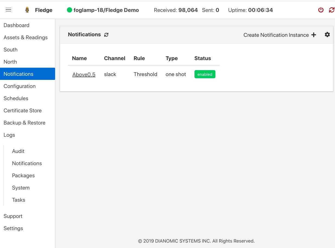Click Create Notification Instance
This screenshot has width=335, height=248.
(x=276, y=35)
